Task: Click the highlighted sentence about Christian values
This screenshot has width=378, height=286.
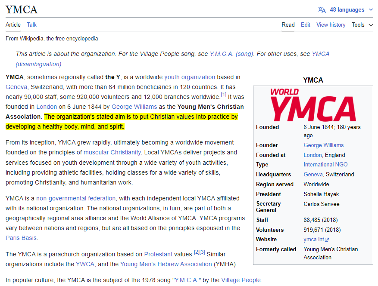Action: [x=122, y=122]
